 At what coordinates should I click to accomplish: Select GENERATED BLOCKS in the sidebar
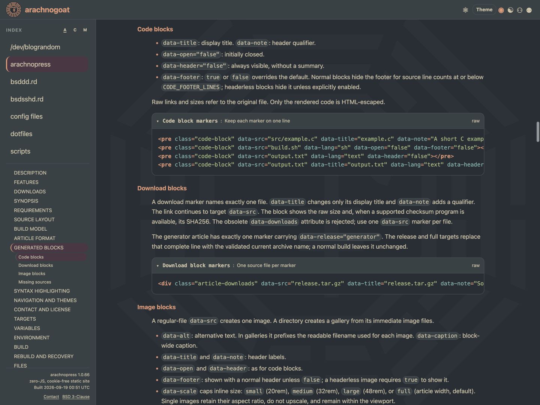click(x=49, y=247)
